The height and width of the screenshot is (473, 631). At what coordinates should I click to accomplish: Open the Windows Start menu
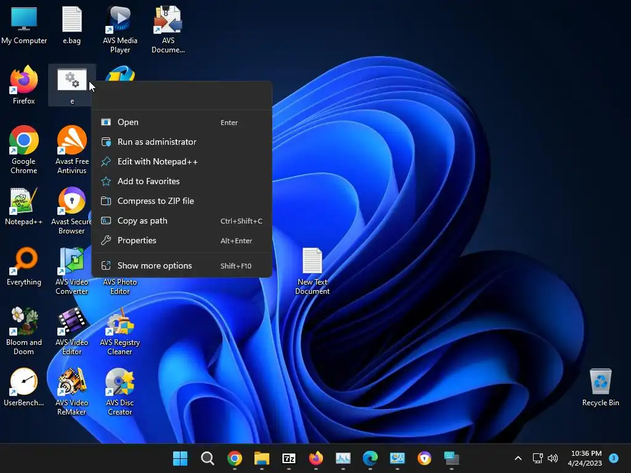tap(180, 458)
